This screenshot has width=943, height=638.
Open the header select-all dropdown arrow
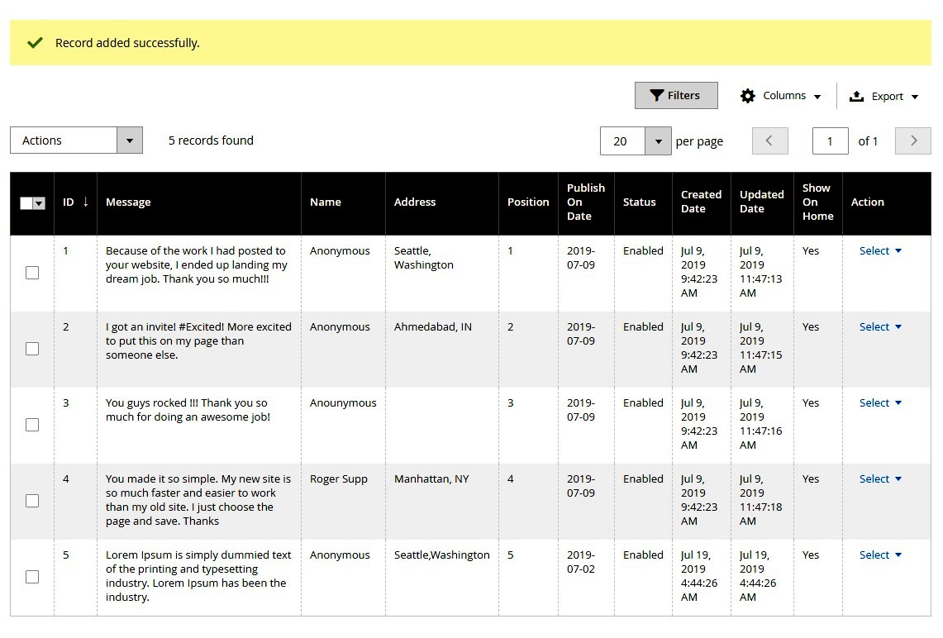39,203
